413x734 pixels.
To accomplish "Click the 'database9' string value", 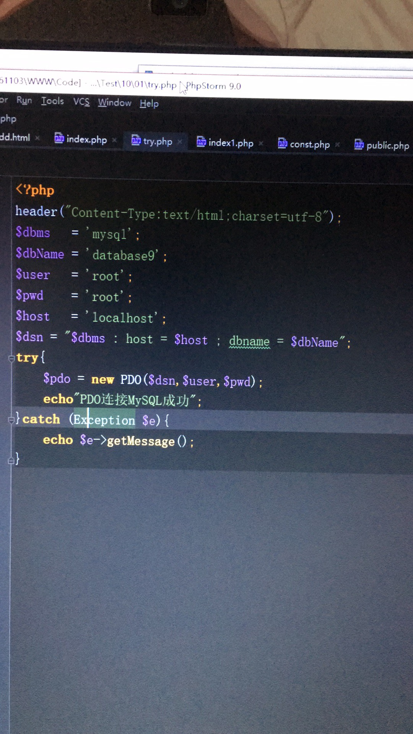I will click(123, 255).
